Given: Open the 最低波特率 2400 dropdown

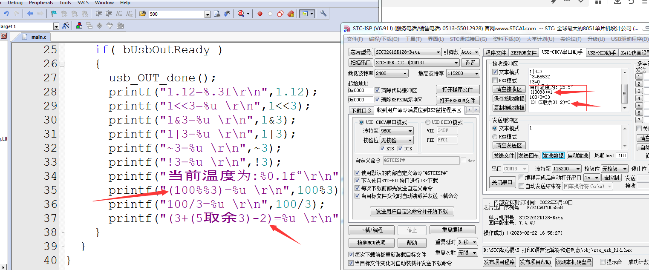Looking at the screenshot, I should (405, 73).
